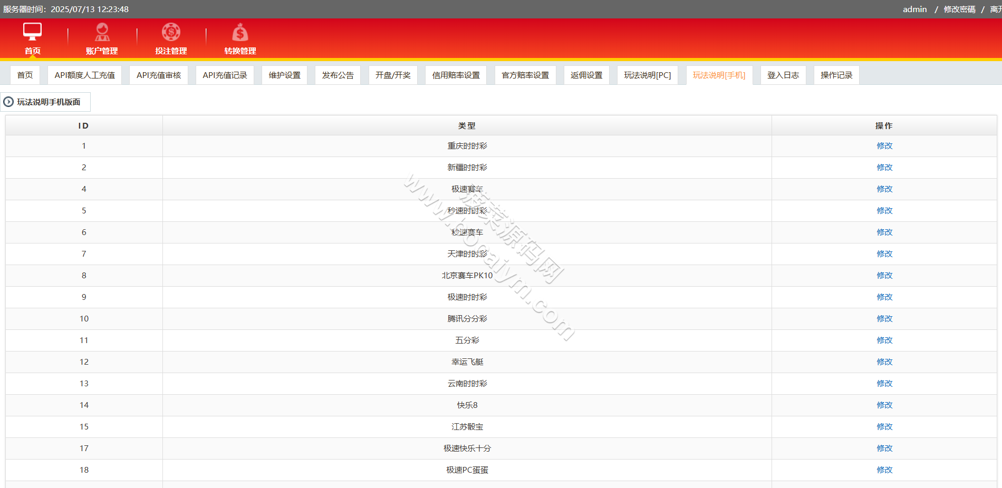Click the admin username link
This screenshot has height=488, width=1002.
(914, 9)
